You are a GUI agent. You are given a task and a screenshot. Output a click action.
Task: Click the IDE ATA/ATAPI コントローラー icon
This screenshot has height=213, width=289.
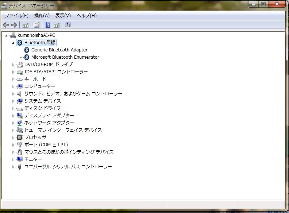click(x=20, y=72)
